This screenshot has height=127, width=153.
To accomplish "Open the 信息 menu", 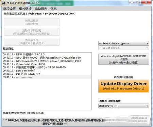I will point(53,9).
